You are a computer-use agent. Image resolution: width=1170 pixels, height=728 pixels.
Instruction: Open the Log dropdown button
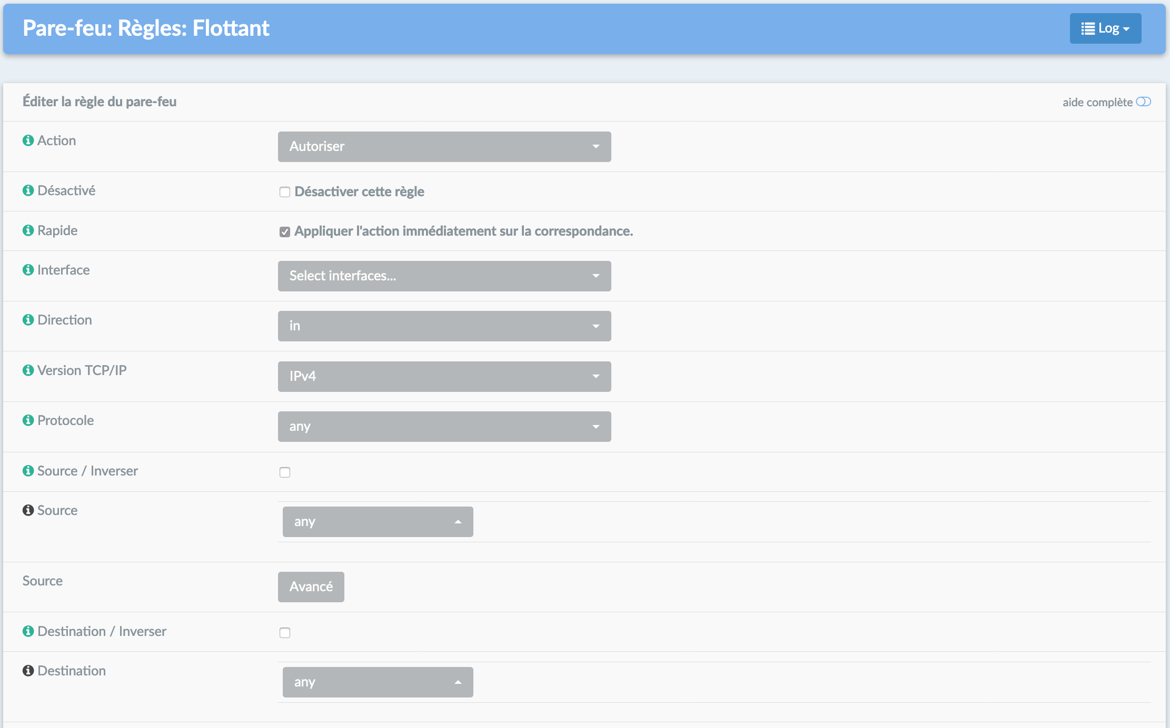tap(1105, 28)
